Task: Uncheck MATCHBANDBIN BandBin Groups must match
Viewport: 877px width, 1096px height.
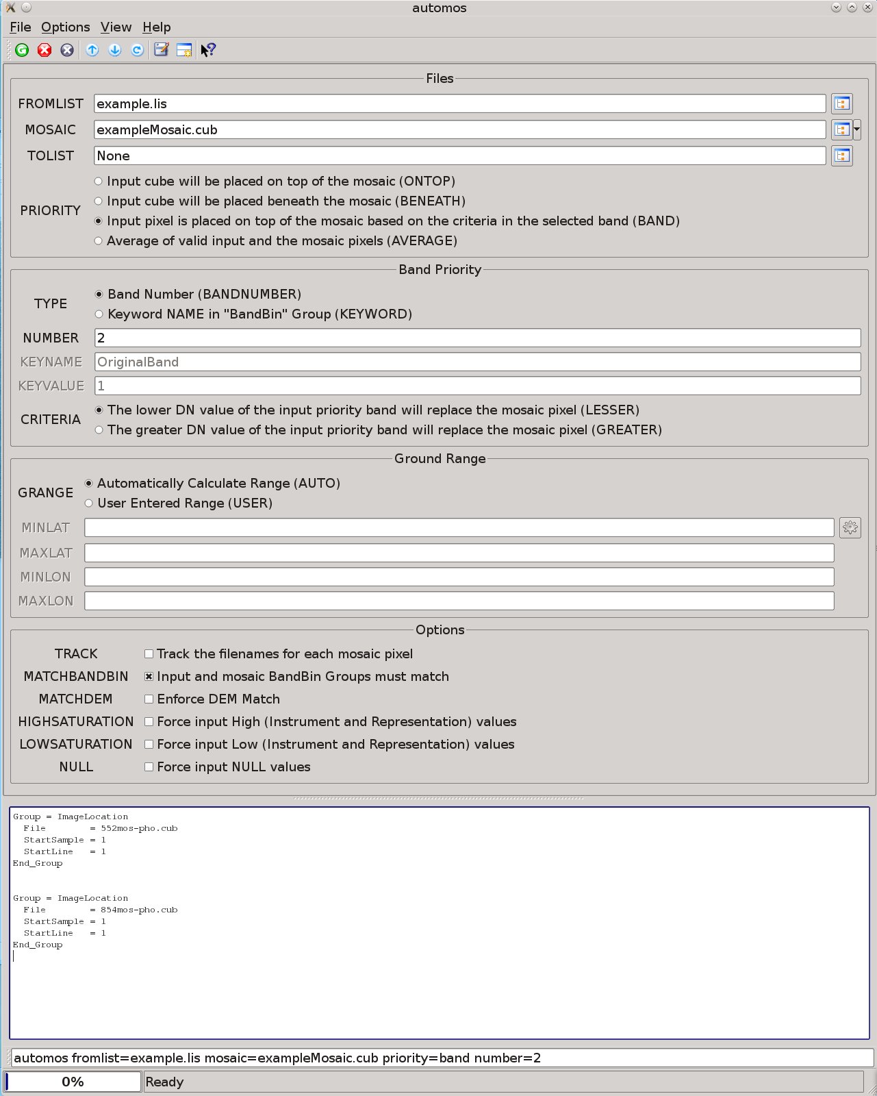Action: pyautogui.click(x=149, y=677)
